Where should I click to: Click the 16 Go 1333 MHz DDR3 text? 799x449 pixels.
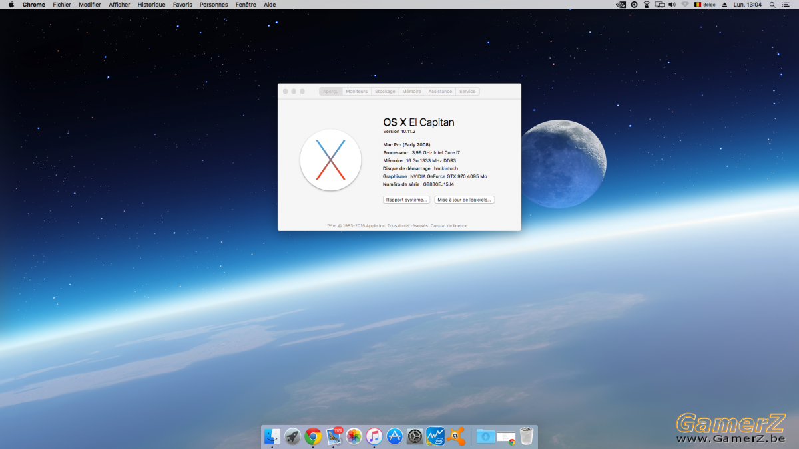tap(431, 160)
